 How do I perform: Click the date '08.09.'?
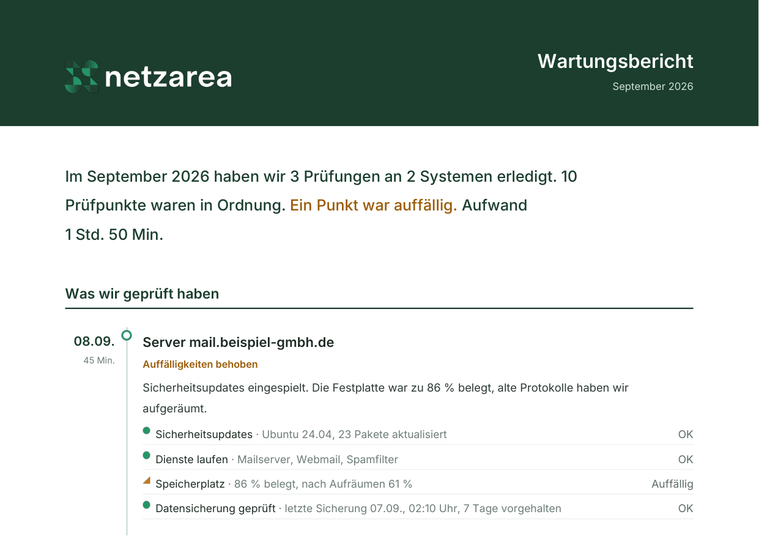pyautogui.click(x=94, y=341)
